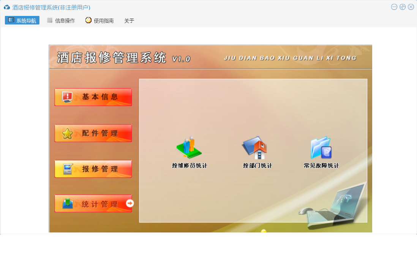Open the 系统导航 menu tab
Screen dimensions: 417x273
pyautogui.click(x=22, y=21)
